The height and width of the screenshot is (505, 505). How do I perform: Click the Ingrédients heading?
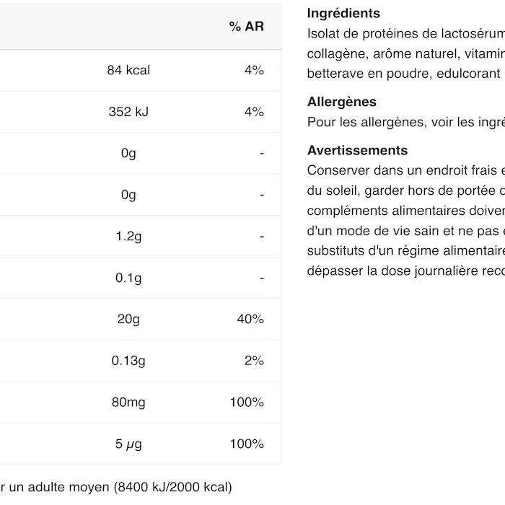pos(343,13)
